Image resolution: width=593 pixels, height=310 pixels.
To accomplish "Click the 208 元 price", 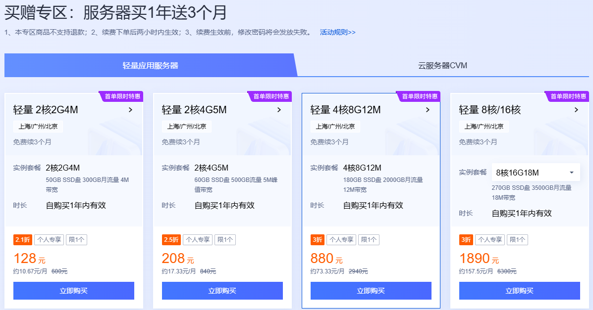I will click(178, 259).
